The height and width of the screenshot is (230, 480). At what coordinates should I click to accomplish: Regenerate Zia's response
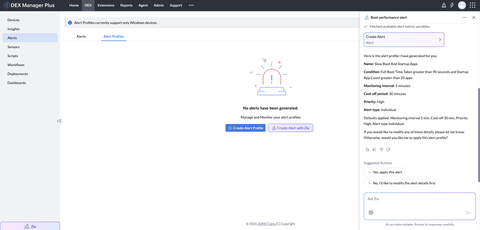(388, 149)
